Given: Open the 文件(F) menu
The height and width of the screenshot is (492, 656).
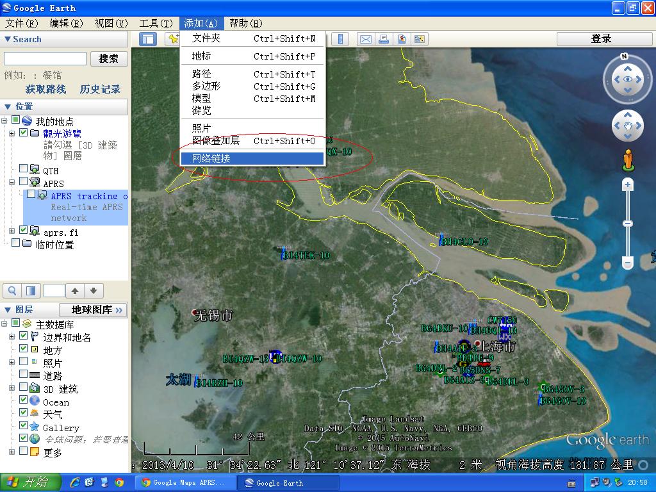Looking at the screenshot, I should [21, 24].
